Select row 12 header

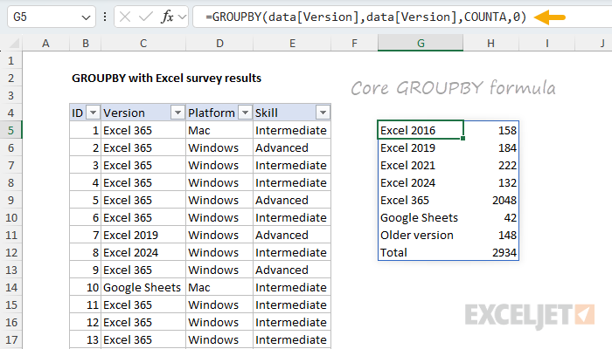[10, 252]
